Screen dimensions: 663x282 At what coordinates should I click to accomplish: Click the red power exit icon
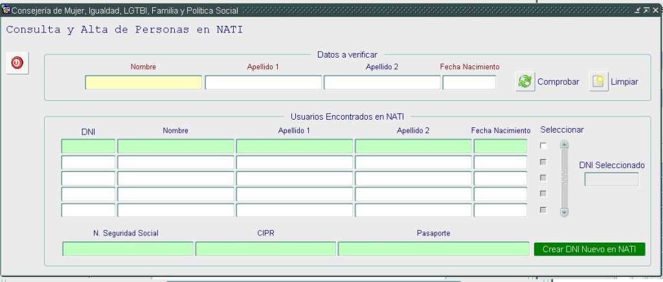click(x=17, y=63)
